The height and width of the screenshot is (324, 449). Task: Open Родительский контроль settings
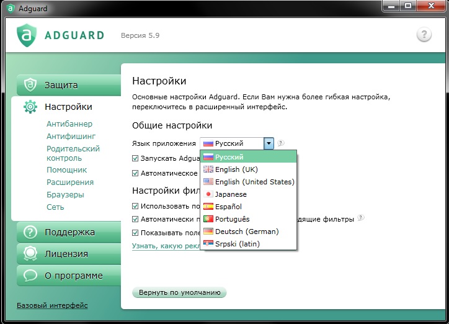(x=73, y=153)
